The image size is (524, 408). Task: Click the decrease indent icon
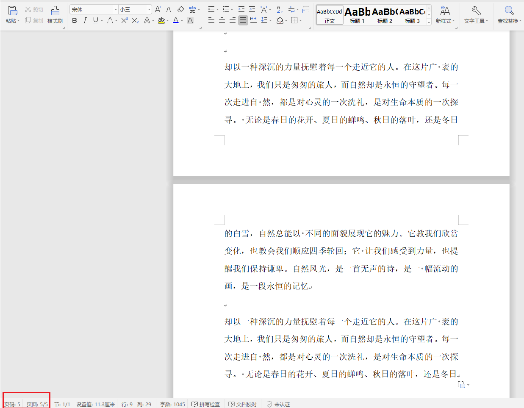(x=241, y=8)
